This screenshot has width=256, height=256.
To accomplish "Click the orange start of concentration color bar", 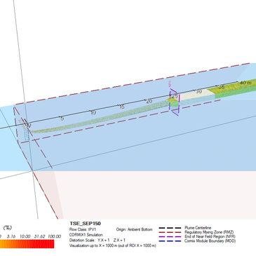I will pyautogui.click(x=3, y=244).
